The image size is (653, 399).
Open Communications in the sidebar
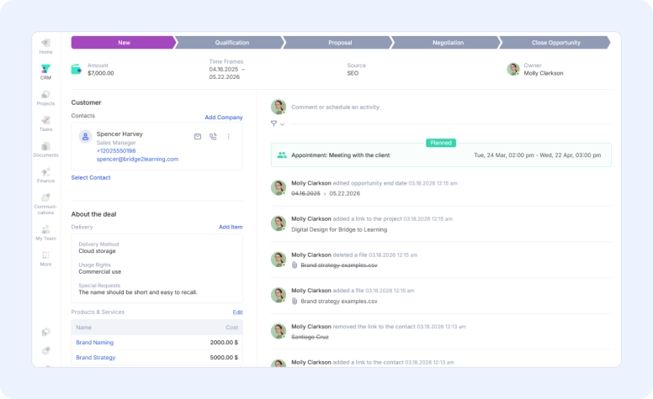45,203
